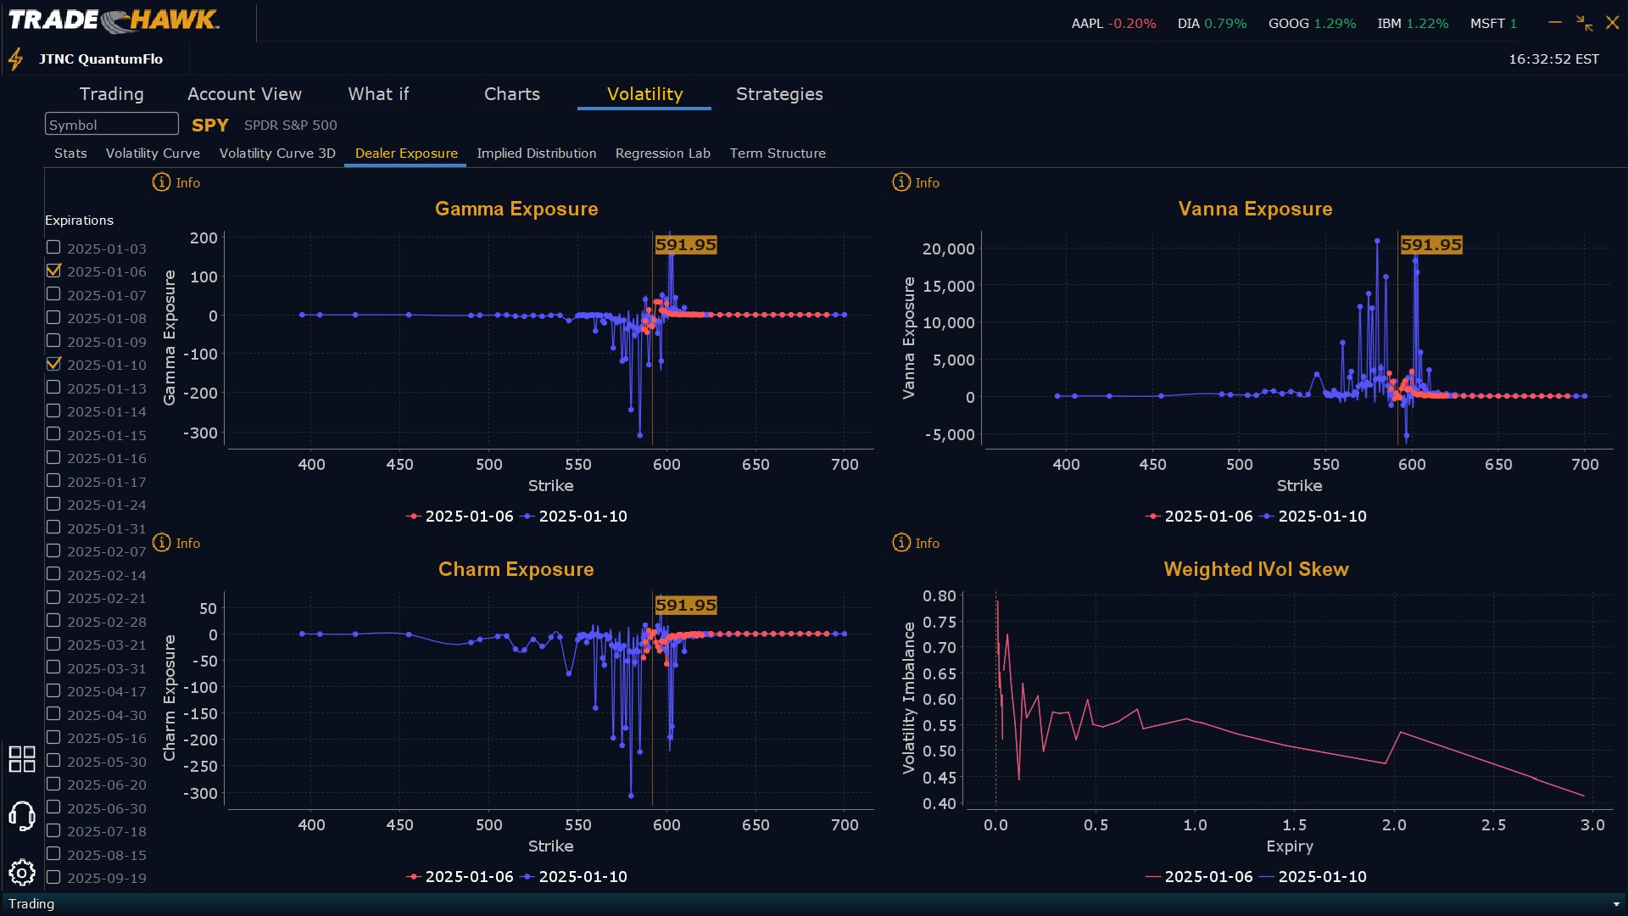Open the Strategies tab
This screenshot has height=916, width=1628.
(779, 94)
